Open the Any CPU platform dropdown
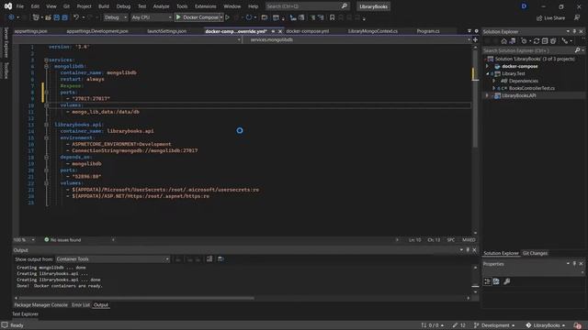Screen dimensions: 588x330 152,17
